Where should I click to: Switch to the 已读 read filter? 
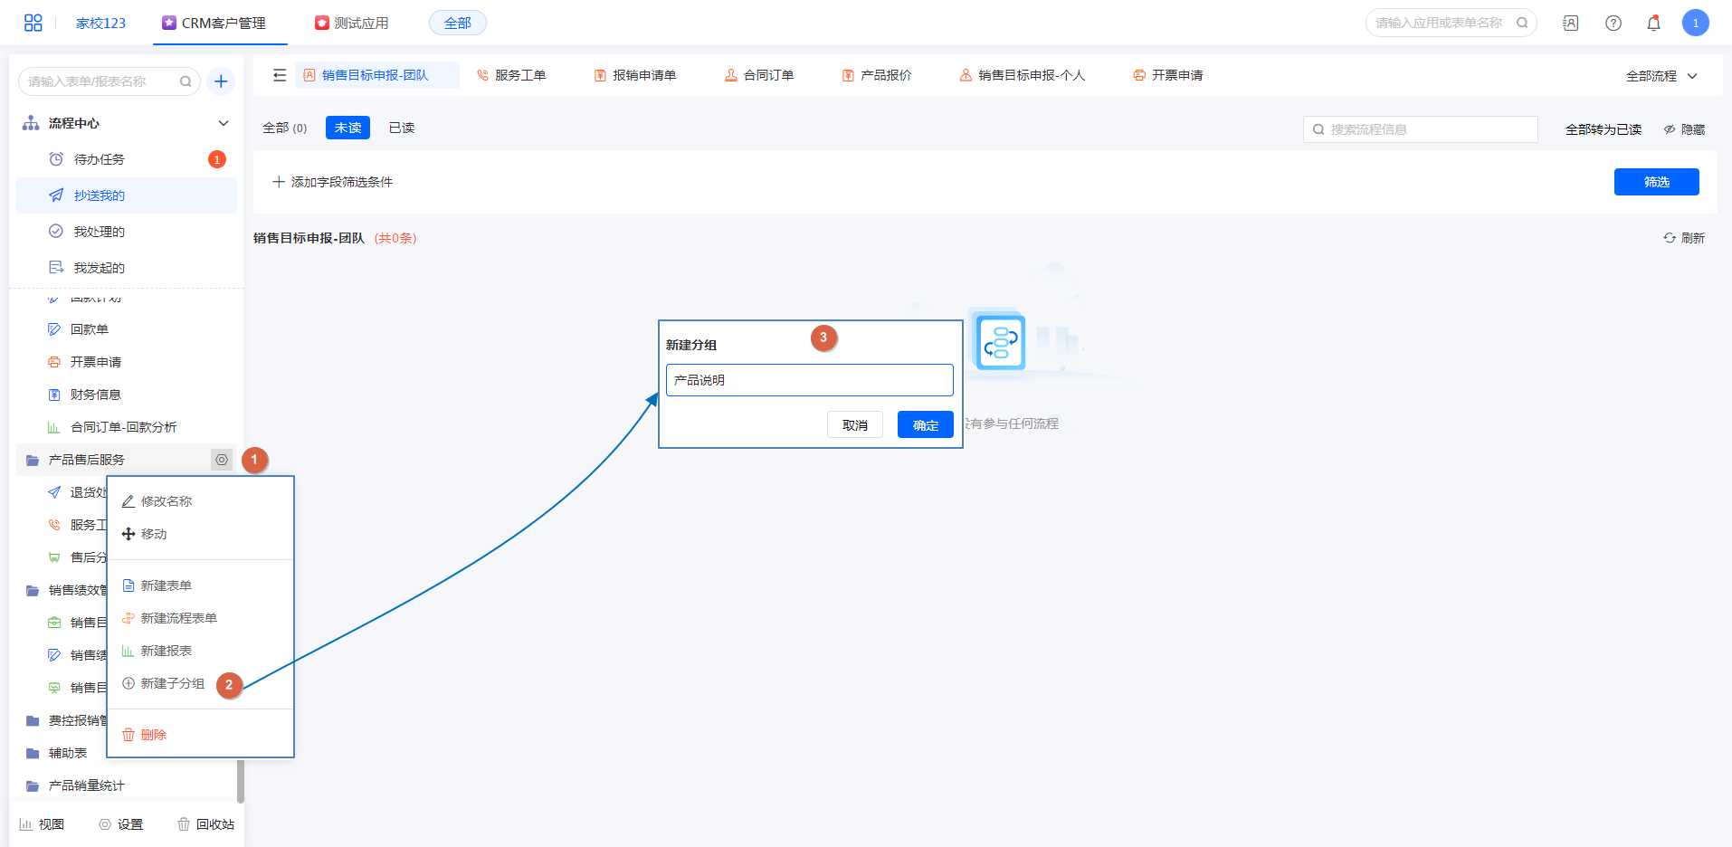402,128
